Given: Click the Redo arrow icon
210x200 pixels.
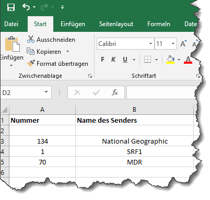Looking at the screenshot, I should (44, 7).
